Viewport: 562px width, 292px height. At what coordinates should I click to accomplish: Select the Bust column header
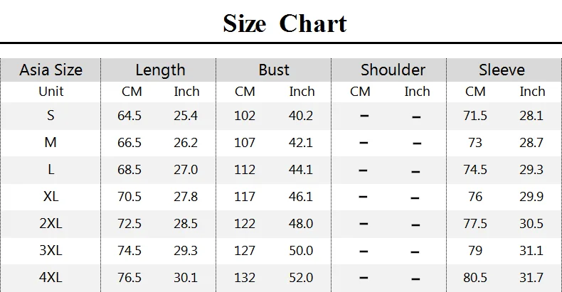click(274, 70)
